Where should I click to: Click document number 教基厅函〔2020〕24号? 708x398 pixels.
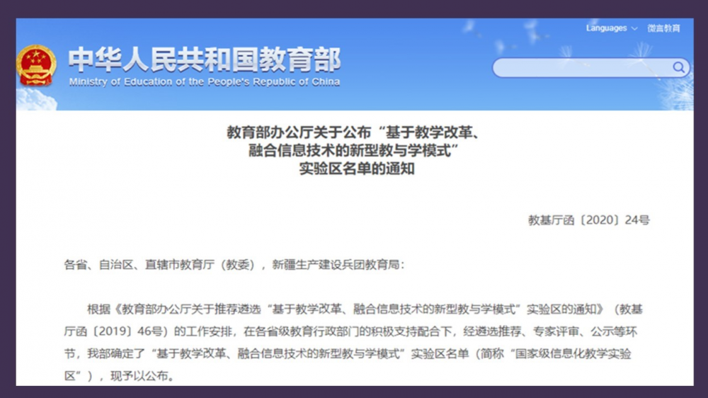tap(588, 220)
